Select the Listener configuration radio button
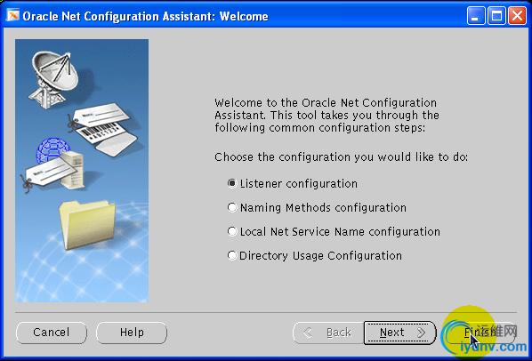Image resolution: width=532 pixels, height=361 pixels. click(x=232, y=183)
